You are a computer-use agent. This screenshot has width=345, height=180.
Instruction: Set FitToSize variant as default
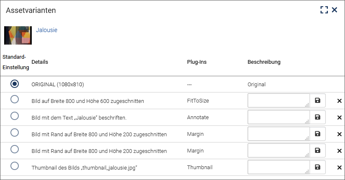click(15, 99)
